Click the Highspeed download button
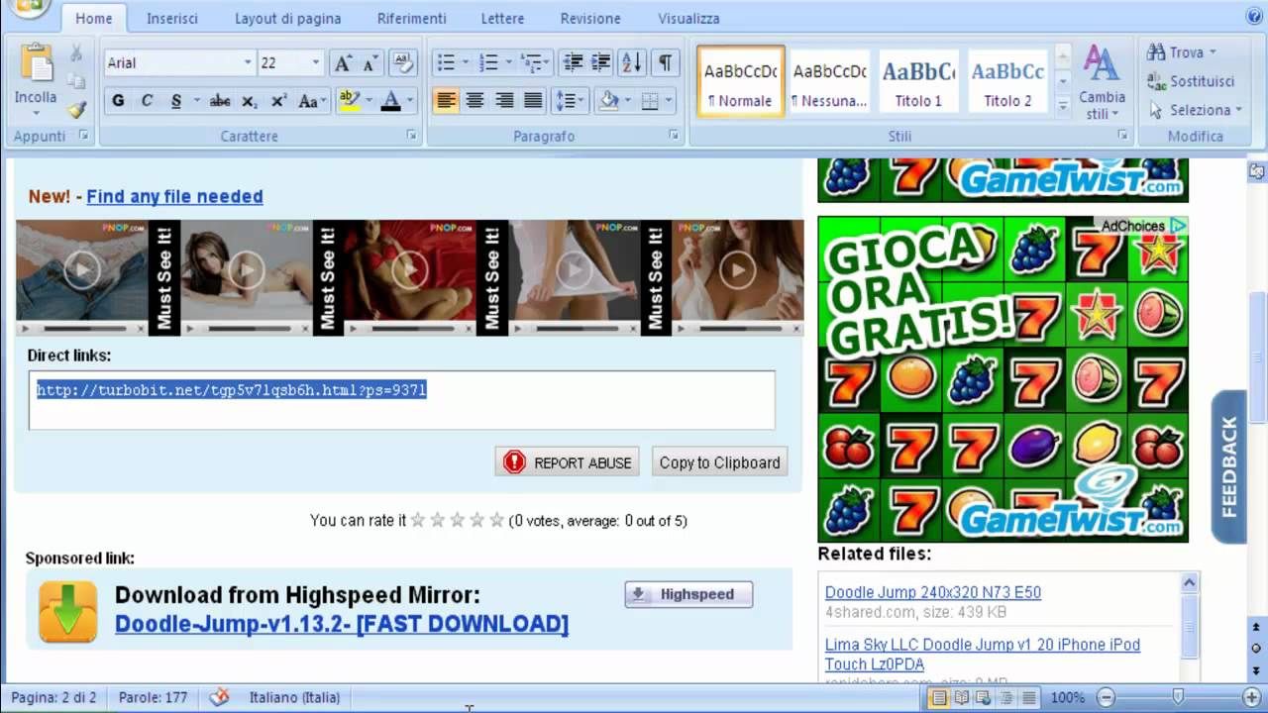This screenshot has height=713, width=1268. coord(688,594)
